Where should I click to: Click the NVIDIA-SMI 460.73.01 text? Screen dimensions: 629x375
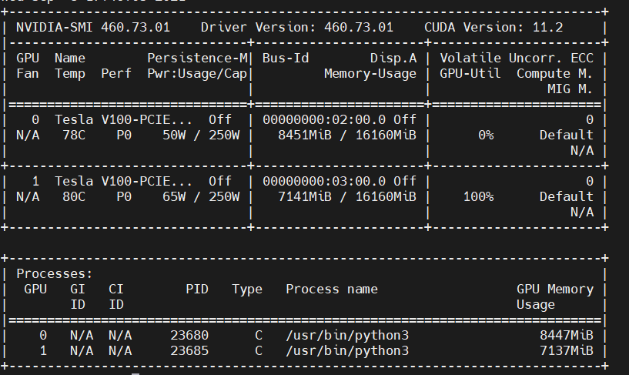tap(93, 27)
